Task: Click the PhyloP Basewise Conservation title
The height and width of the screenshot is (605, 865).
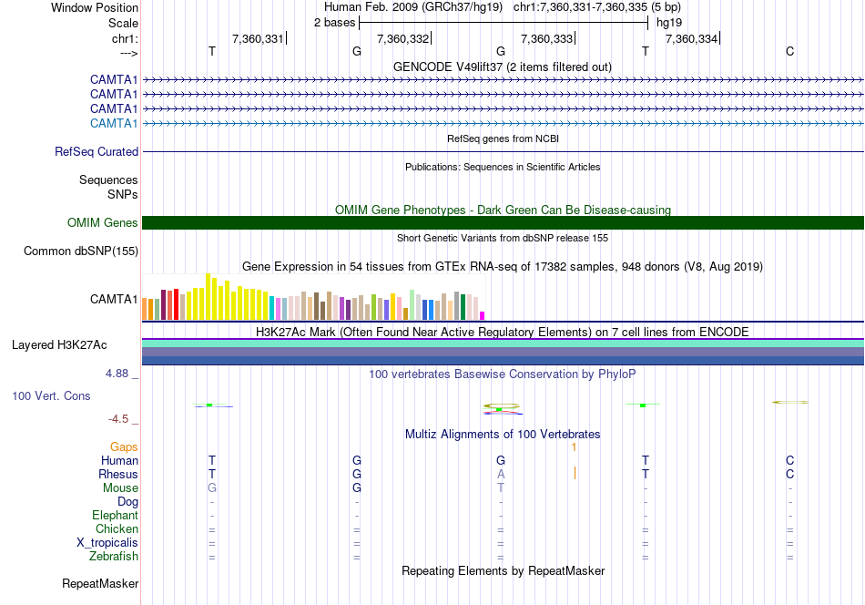Action: [x=503, y=374]
